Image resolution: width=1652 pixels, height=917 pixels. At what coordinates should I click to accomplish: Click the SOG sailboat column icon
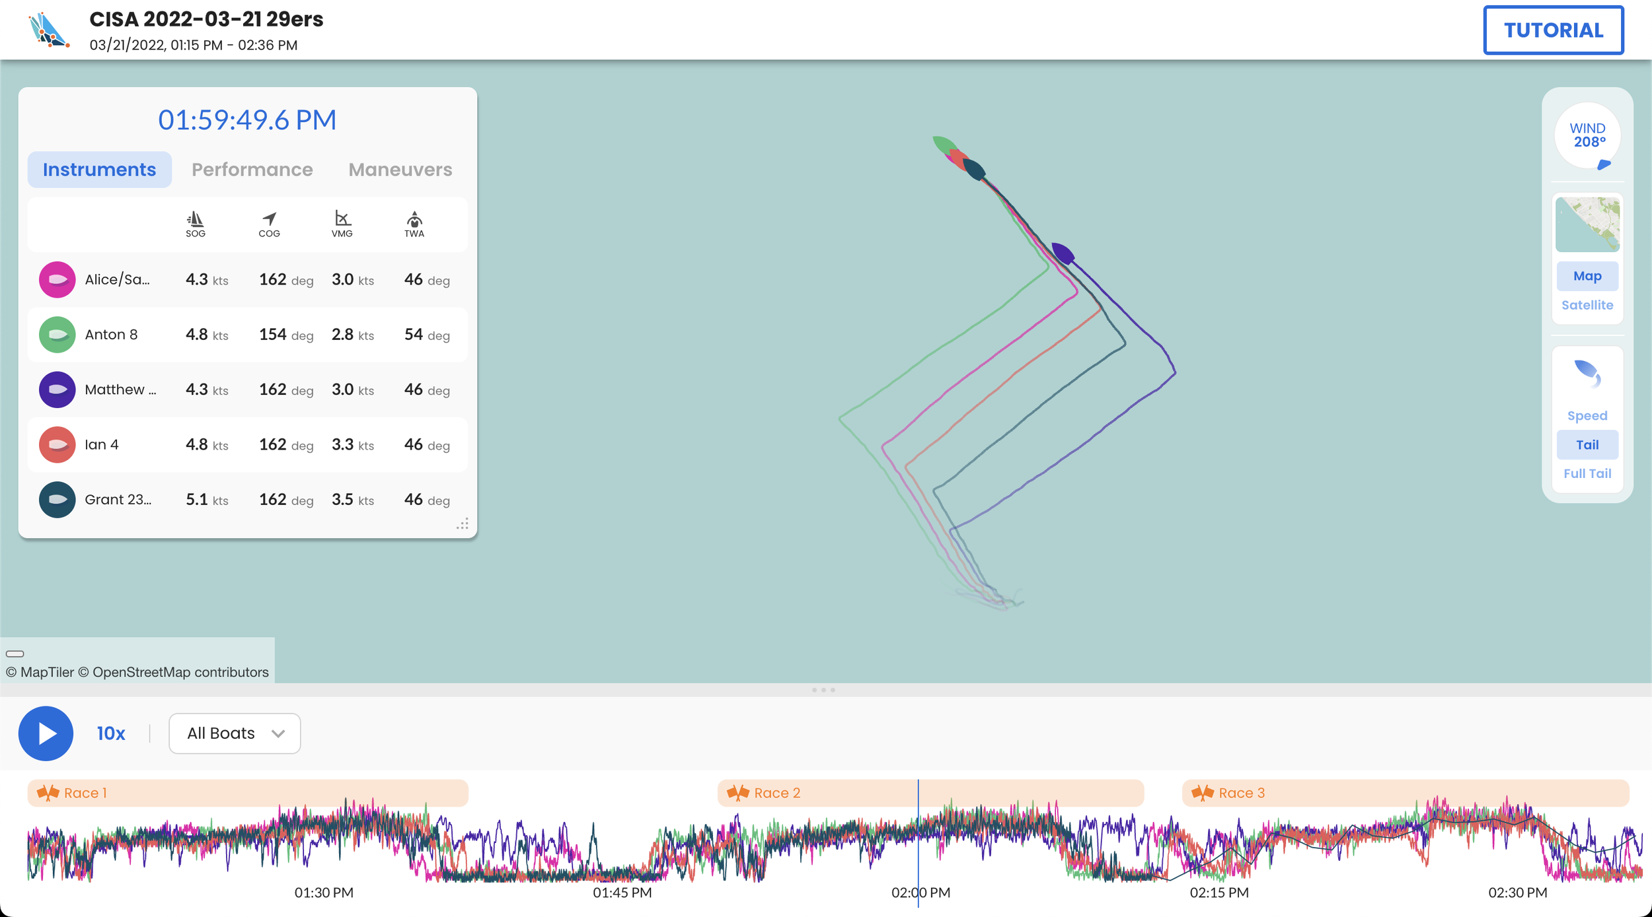coord(195,219)
